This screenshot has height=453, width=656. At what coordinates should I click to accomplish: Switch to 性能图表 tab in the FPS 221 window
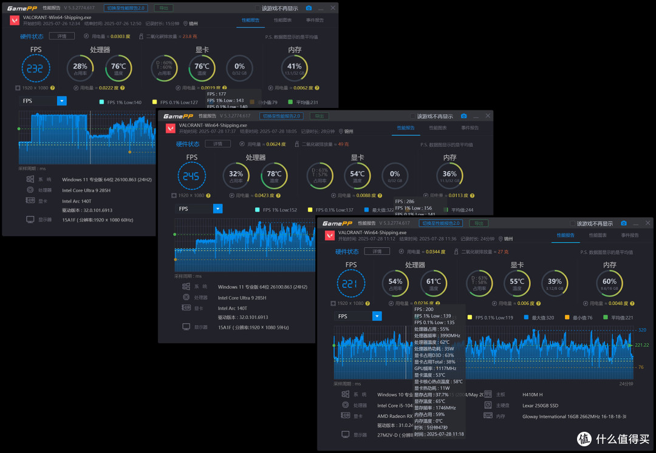pos(598,235)
